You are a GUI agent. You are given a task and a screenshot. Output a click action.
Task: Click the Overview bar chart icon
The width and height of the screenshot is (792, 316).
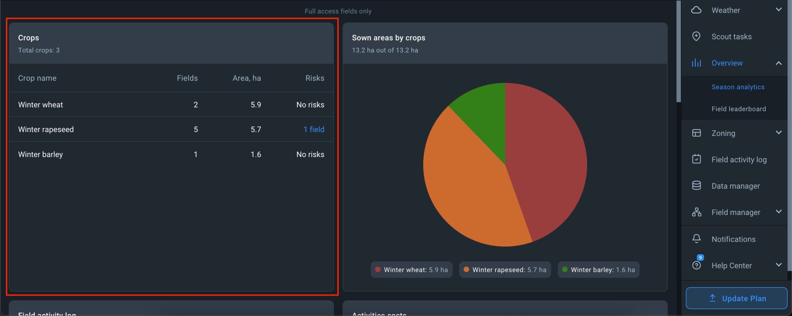click(x=696, y=63)
